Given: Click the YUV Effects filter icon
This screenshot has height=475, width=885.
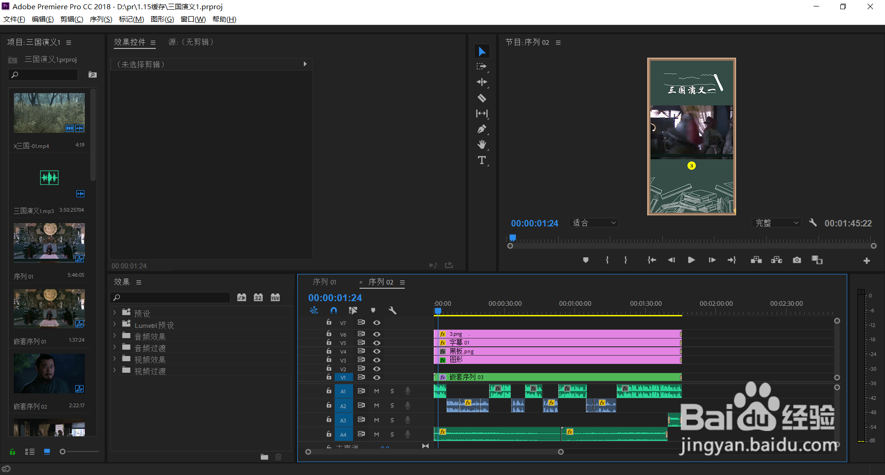Looking at the screenshot, I should 275,297.
